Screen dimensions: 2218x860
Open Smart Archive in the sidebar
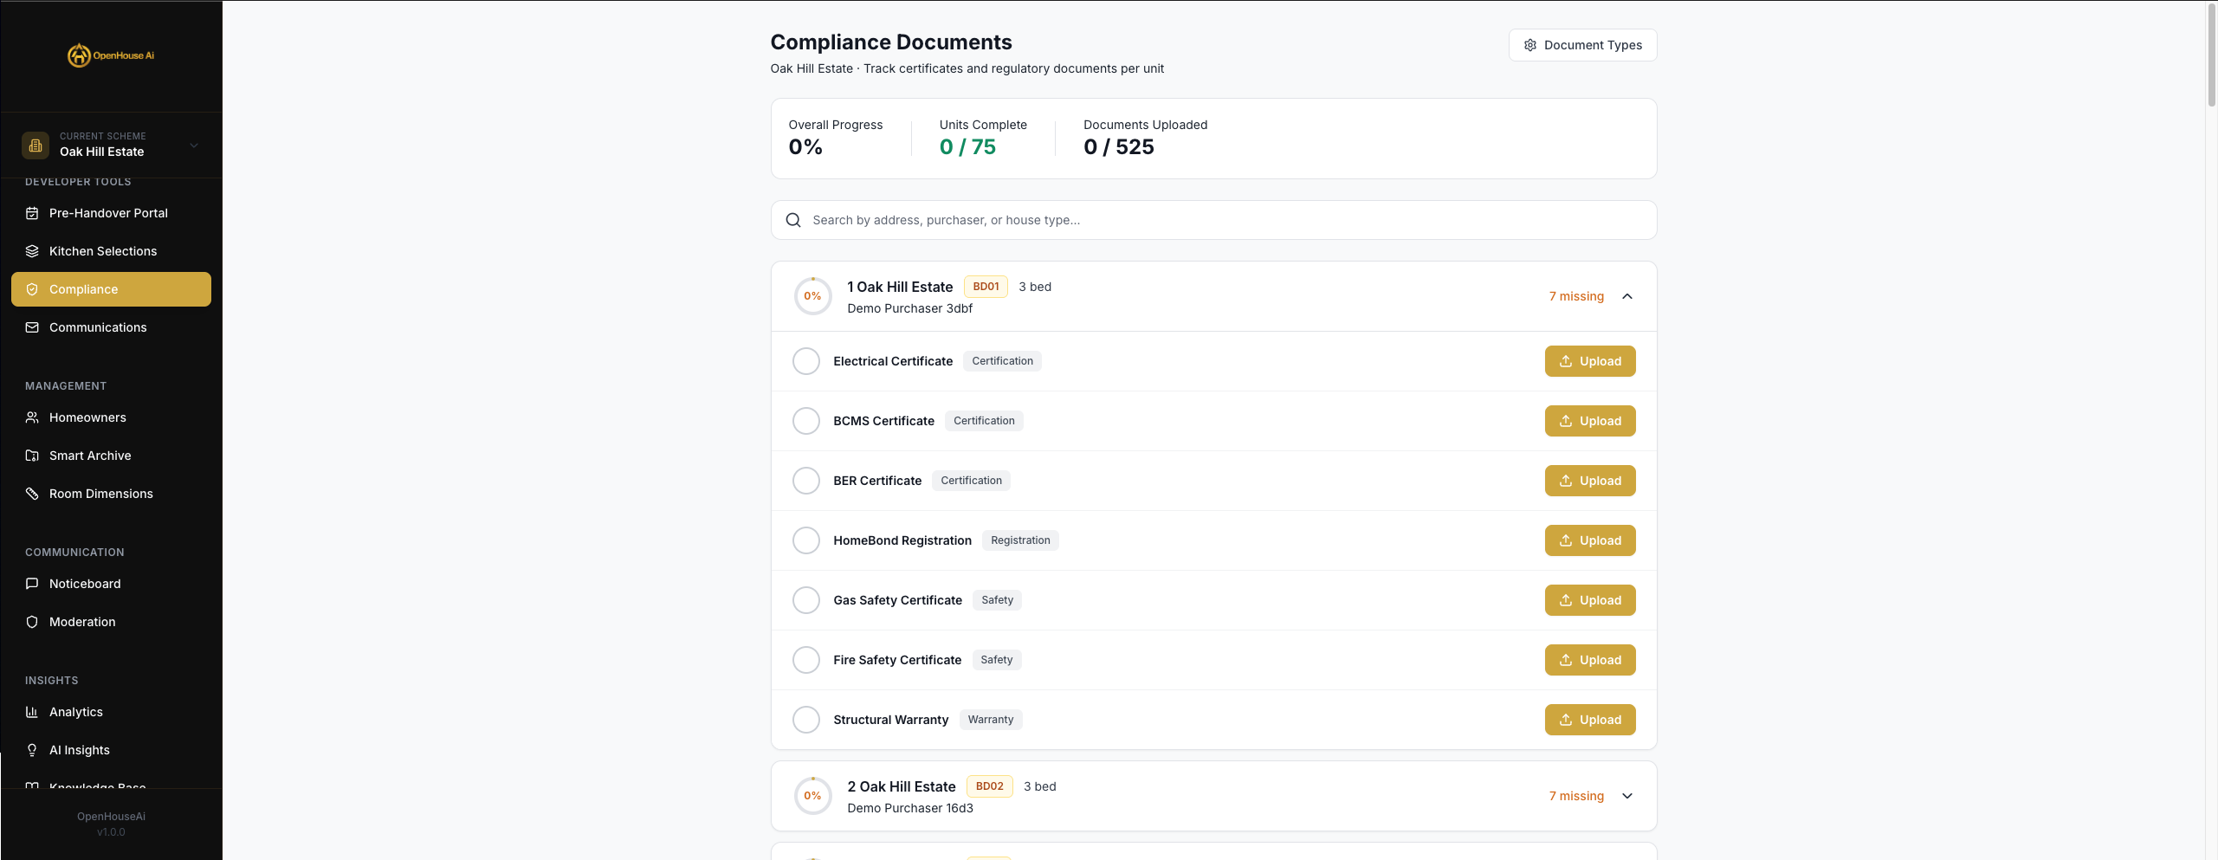[x=89, y=455]
